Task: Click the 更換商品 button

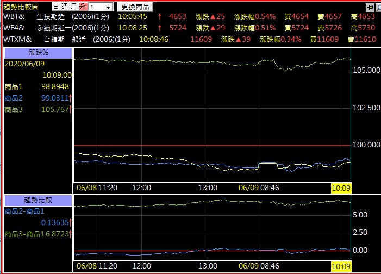Action: click(135, 7)
